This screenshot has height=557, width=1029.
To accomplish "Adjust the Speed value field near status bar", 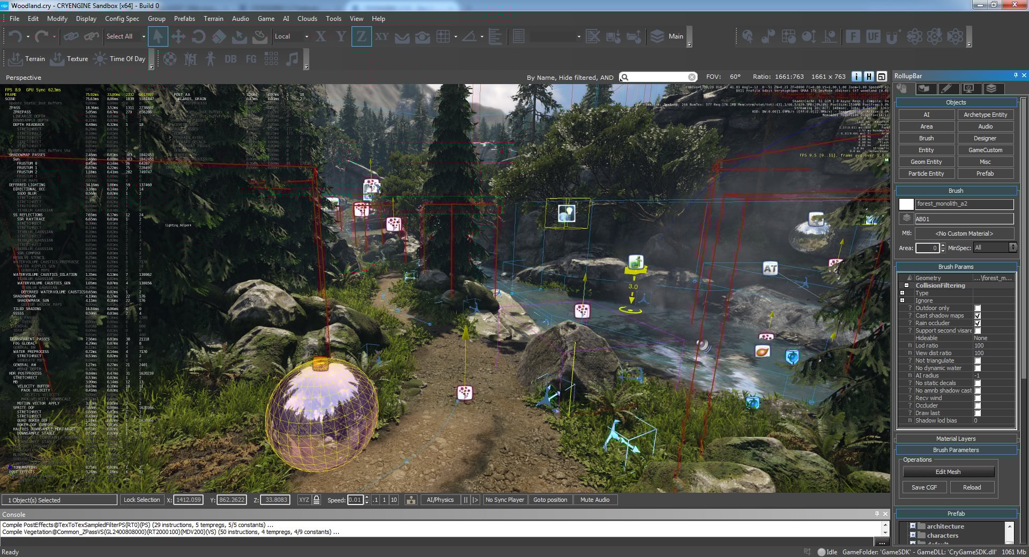I will [356, 500].
